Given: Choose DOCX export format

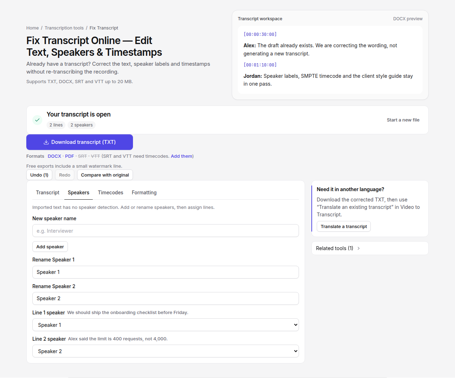Looking at the screenshot, I should [x=54, y=156].
